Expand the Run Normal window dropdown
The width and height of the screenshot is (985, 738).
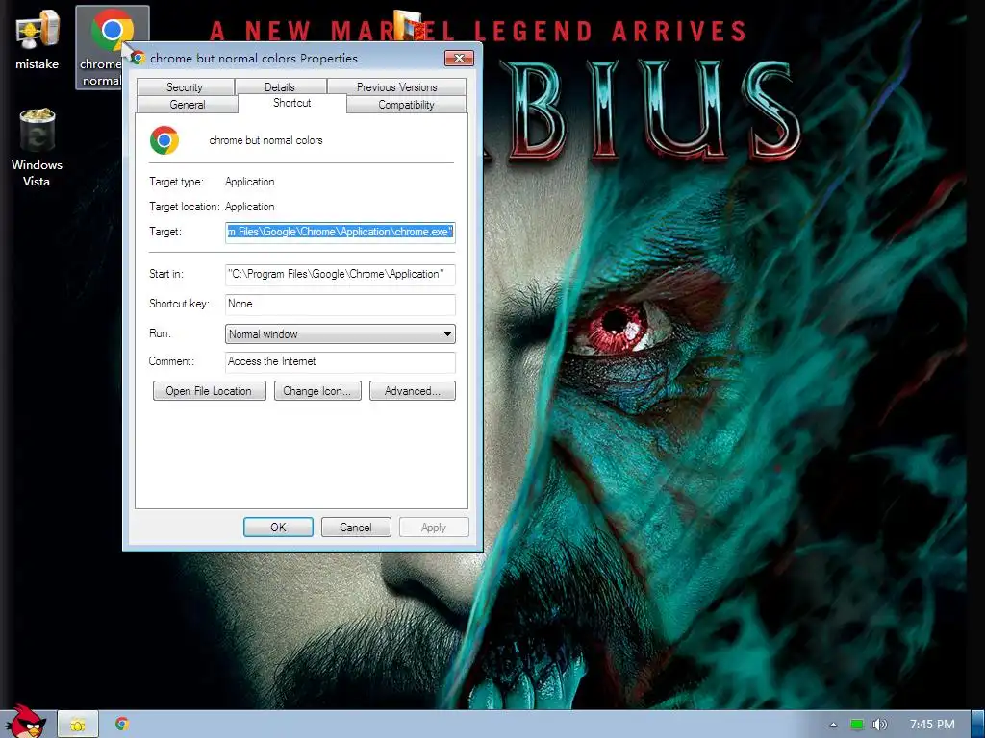pyautogui.click(x=340, y=333)
